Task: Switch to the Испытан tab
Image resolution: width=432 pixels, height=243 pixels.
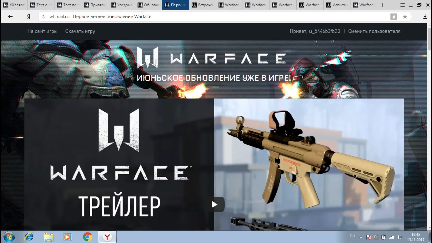Action: tap(337, 5)
